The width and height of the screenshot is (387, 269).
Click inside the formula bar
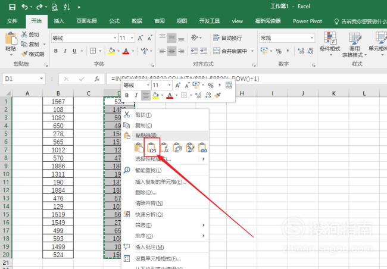247,79
